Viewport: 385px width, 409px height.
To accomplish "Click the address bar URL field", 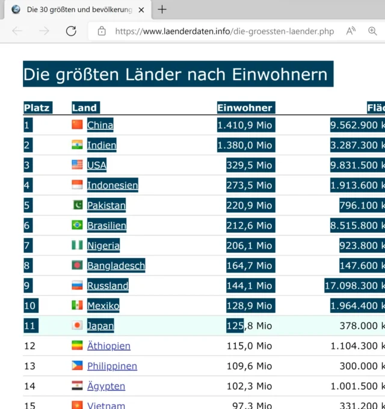I will coord(224,31).
